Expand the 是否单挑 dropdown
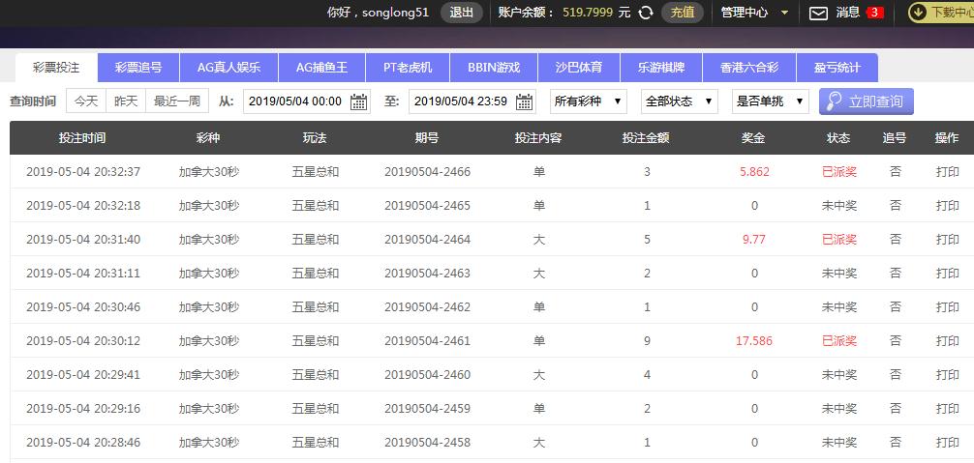 (x=770, y=101)
